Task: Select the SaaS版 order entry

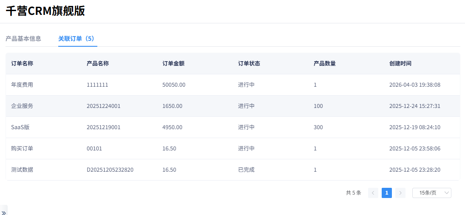Action: (x=20, y=127)
